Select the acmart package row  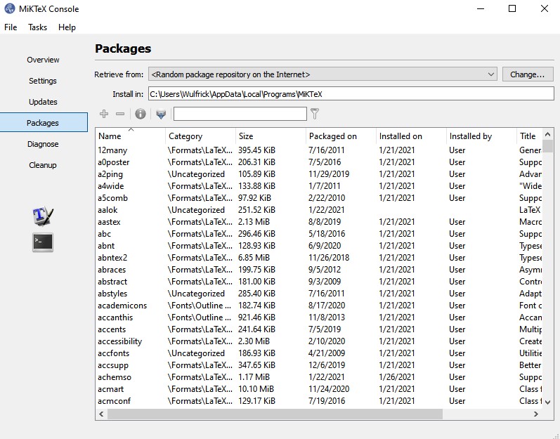tap(318, 389)
